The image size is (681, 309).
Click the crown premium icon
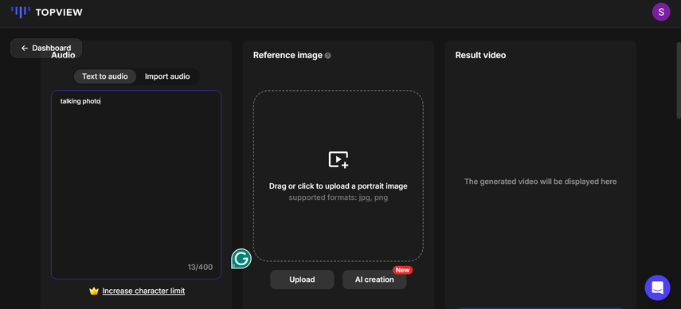pyautogui.click(x=94, y=291)
